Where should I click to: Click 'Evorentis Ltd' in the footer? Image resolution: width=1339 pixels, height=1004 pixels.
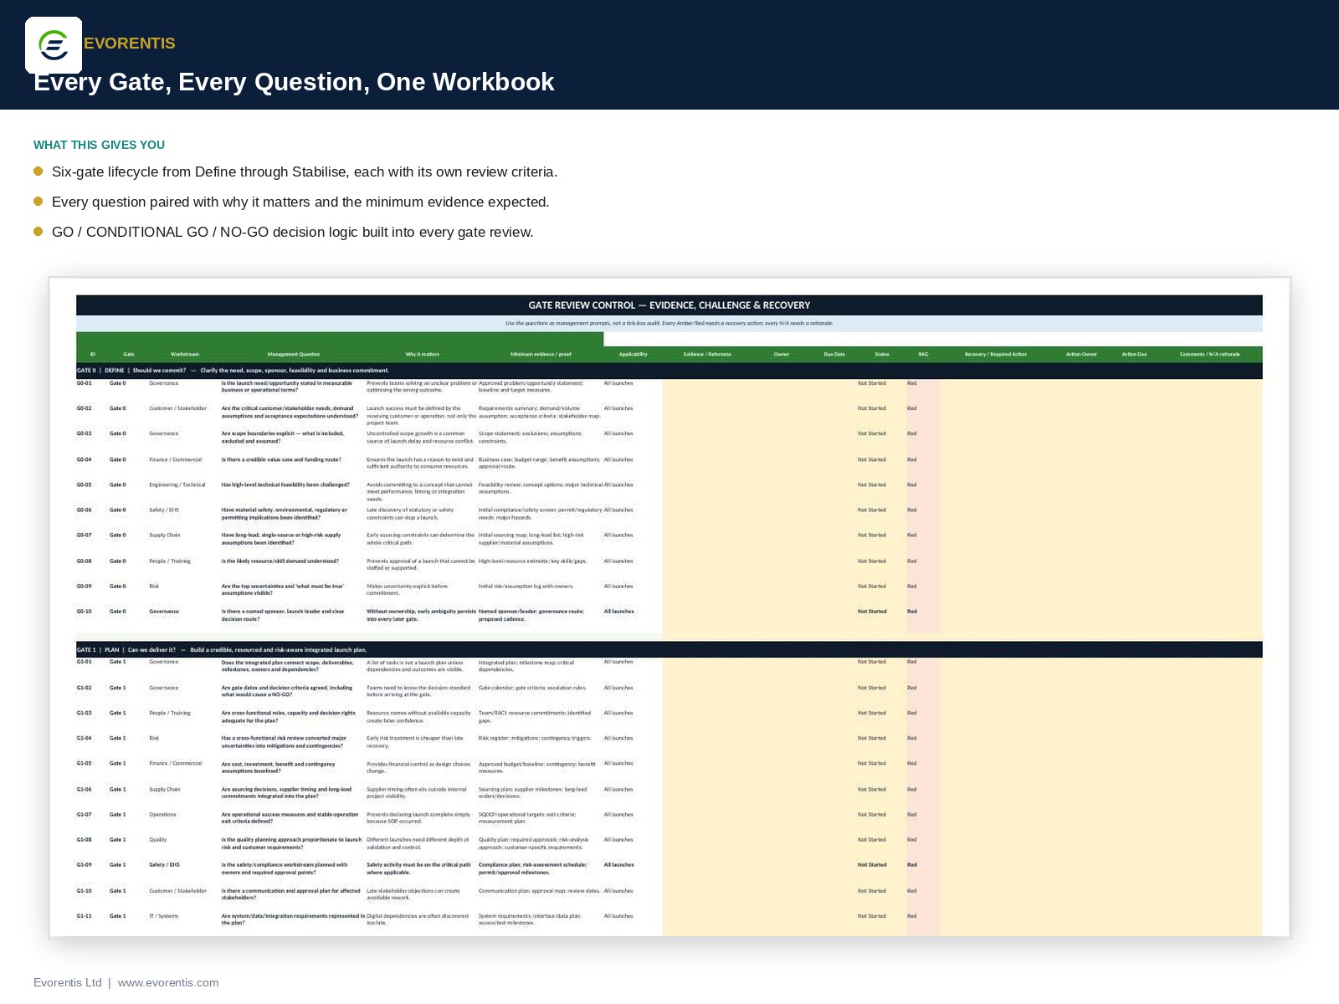pyautogui.click(x=67, y=982)
